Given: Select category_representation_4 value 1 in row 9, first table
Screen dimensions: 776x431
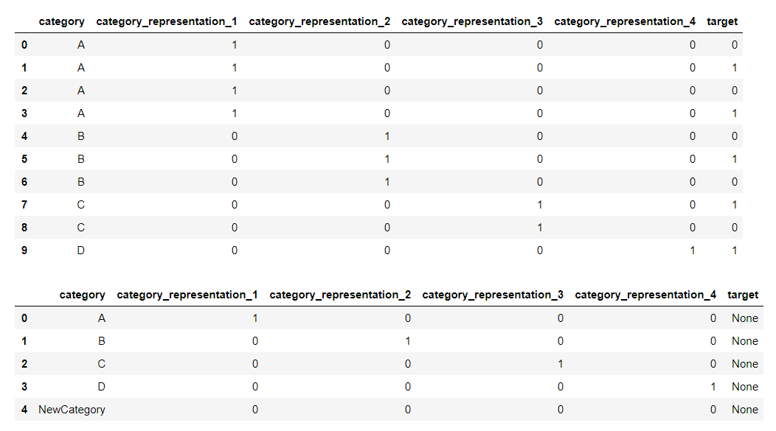Looking at the screenshot, I should [693, 250].
